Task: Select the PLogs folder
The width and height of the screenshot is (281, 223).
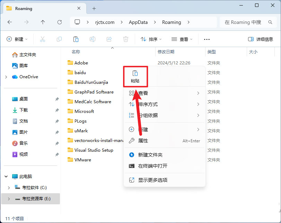Action: tap(77, 121)
